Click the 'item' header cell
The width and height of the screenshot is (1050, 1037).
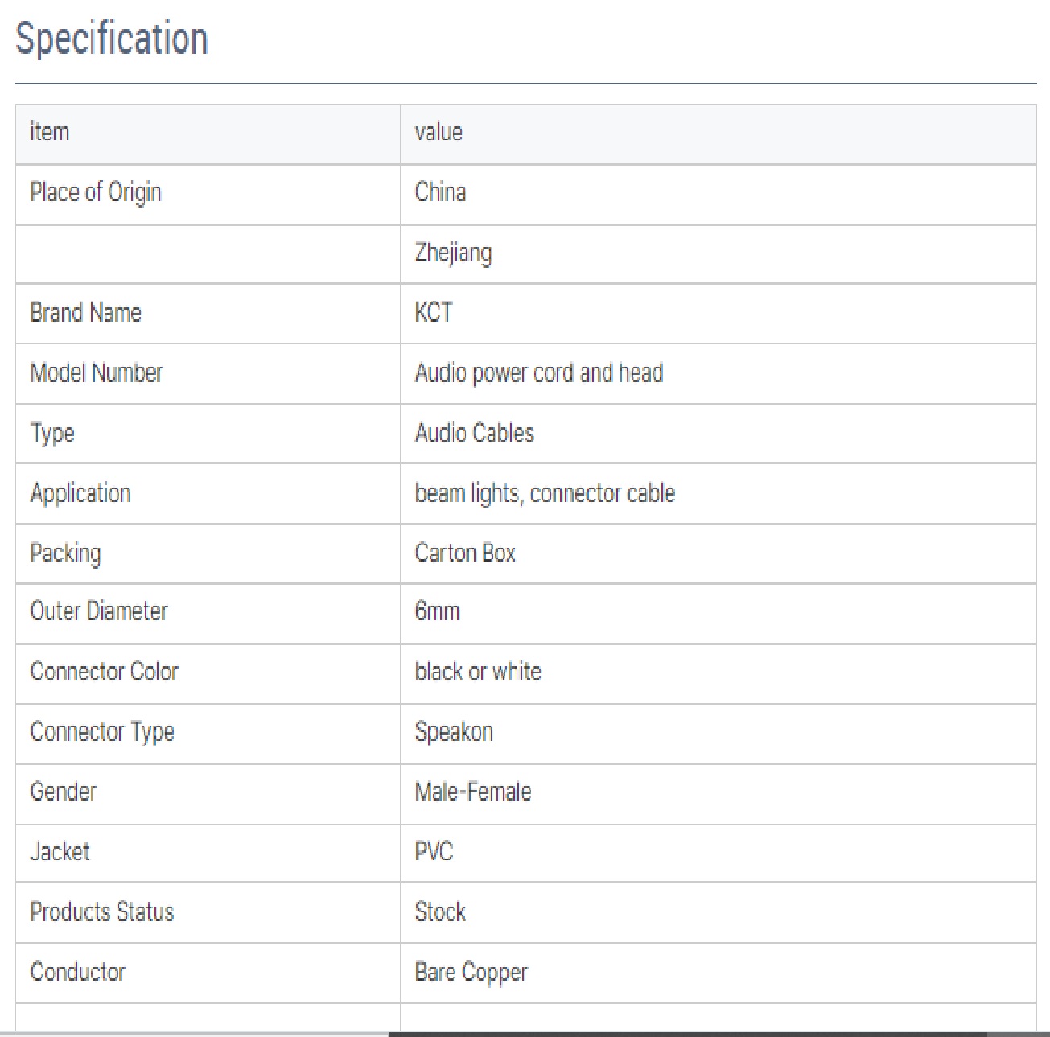(x=49, y=132)
